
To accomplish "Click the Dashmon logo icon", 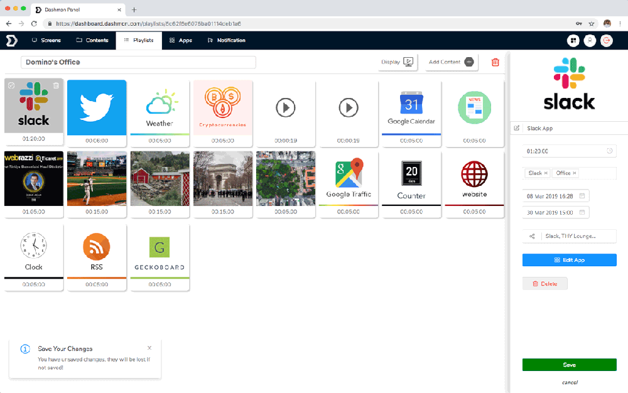I will click(11, 40).
